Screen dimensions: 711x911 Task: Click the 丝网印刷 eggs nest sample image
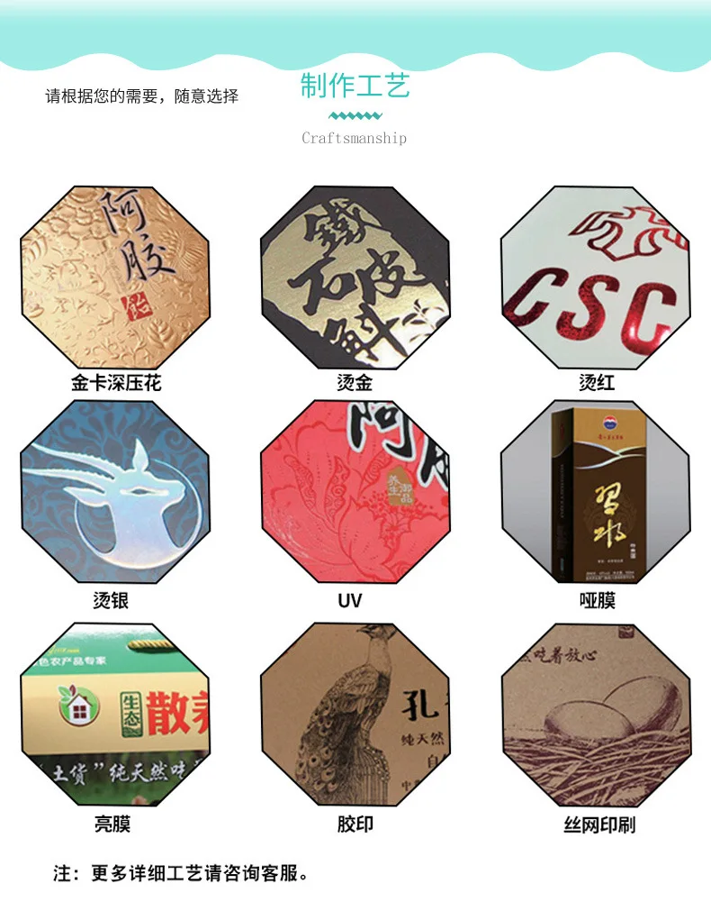coord(596,715)
